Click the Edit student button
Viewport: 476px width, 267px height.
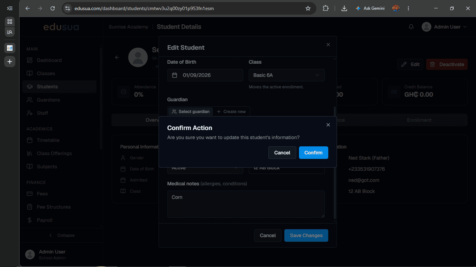[x=410, y=64]
